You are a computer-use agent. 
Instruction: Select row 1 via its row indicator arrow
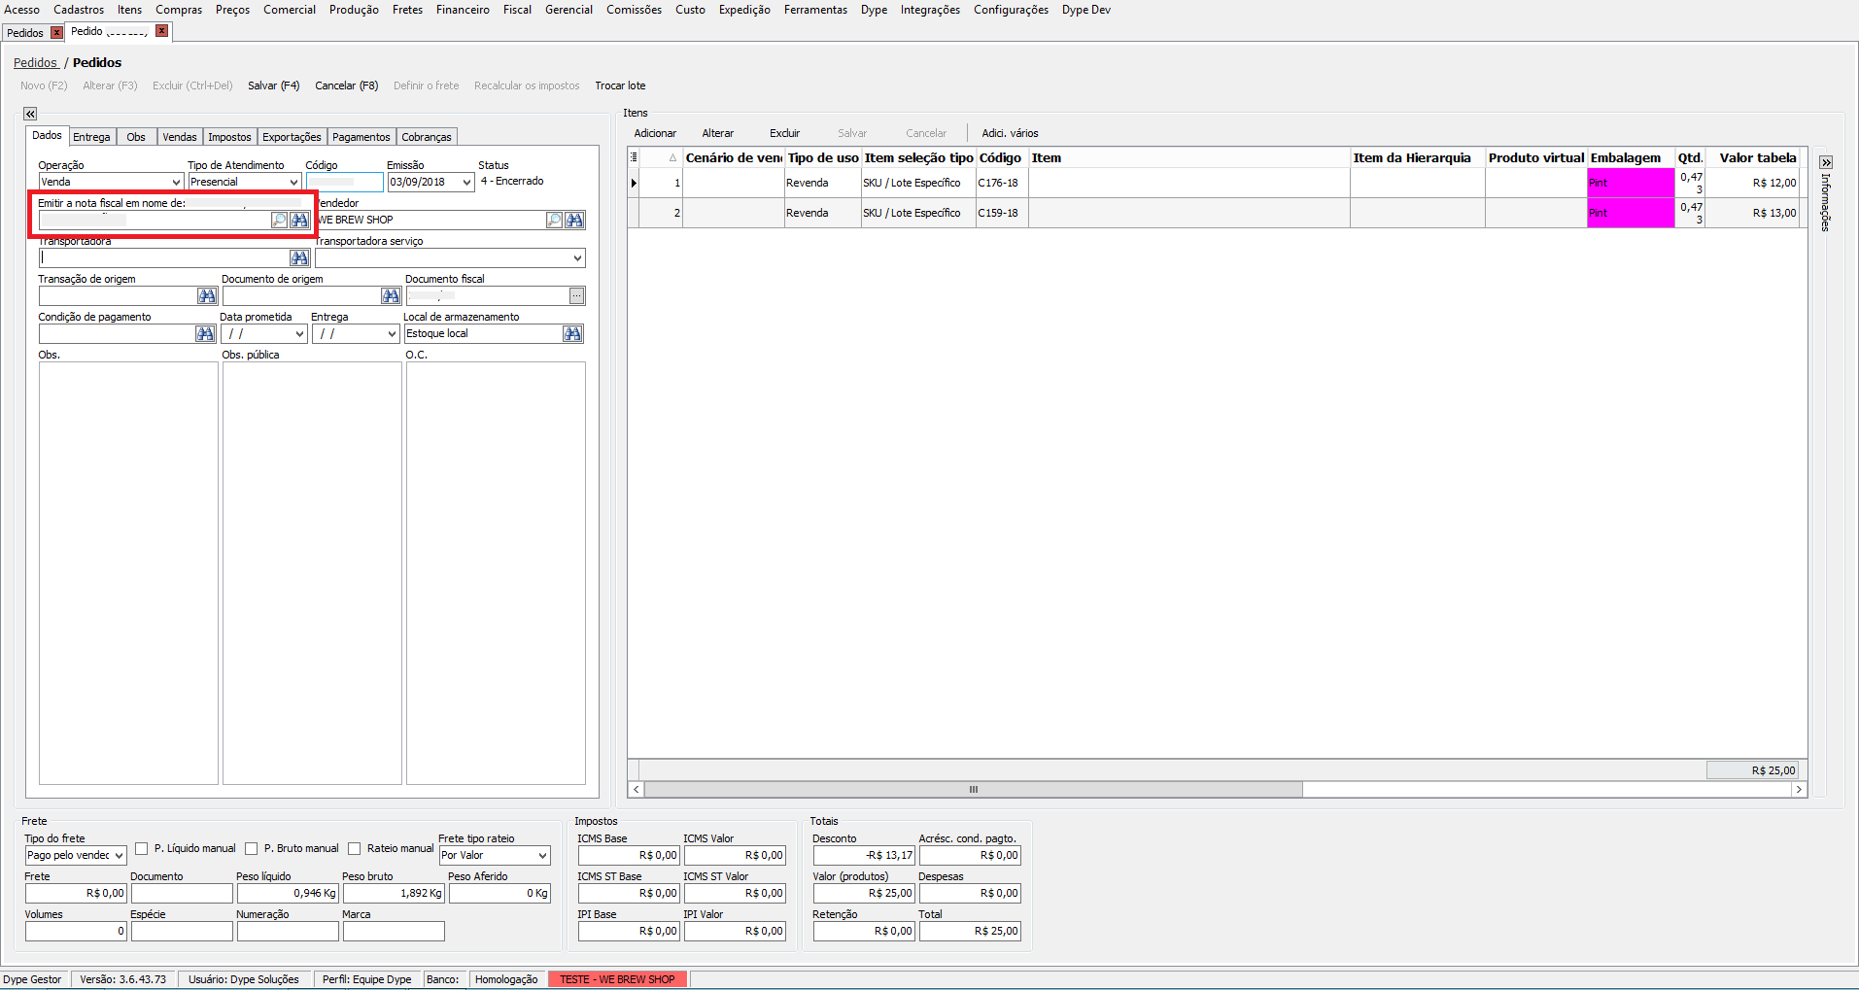click(x=634, y=183)
